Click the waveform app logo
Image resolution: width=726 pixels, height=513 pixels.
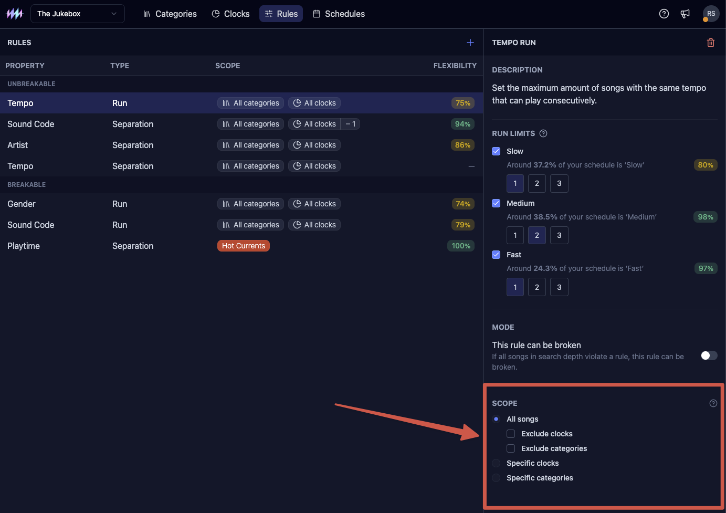click(14, 14)
